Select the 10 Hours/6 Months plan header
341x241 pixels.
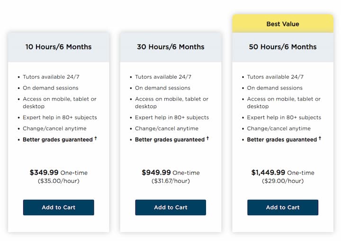59,47
